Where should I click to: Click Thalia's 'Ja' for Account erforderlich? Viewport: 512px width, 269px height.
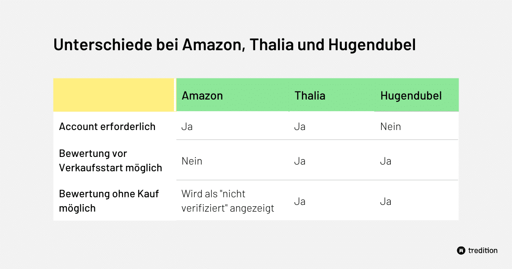click(300, 126)
